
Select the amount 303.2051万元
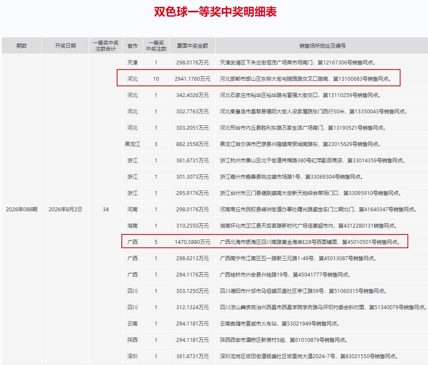(193, 128)
